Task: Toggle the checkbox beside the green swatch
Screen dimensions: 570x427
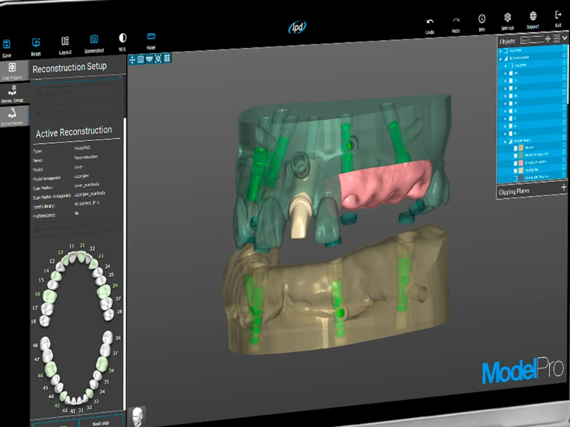Action: click(x=515, y=156)
